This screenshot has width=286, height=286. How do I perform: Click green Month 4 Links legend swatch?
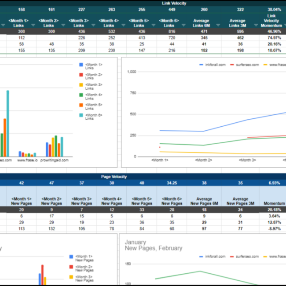point(81,95)
